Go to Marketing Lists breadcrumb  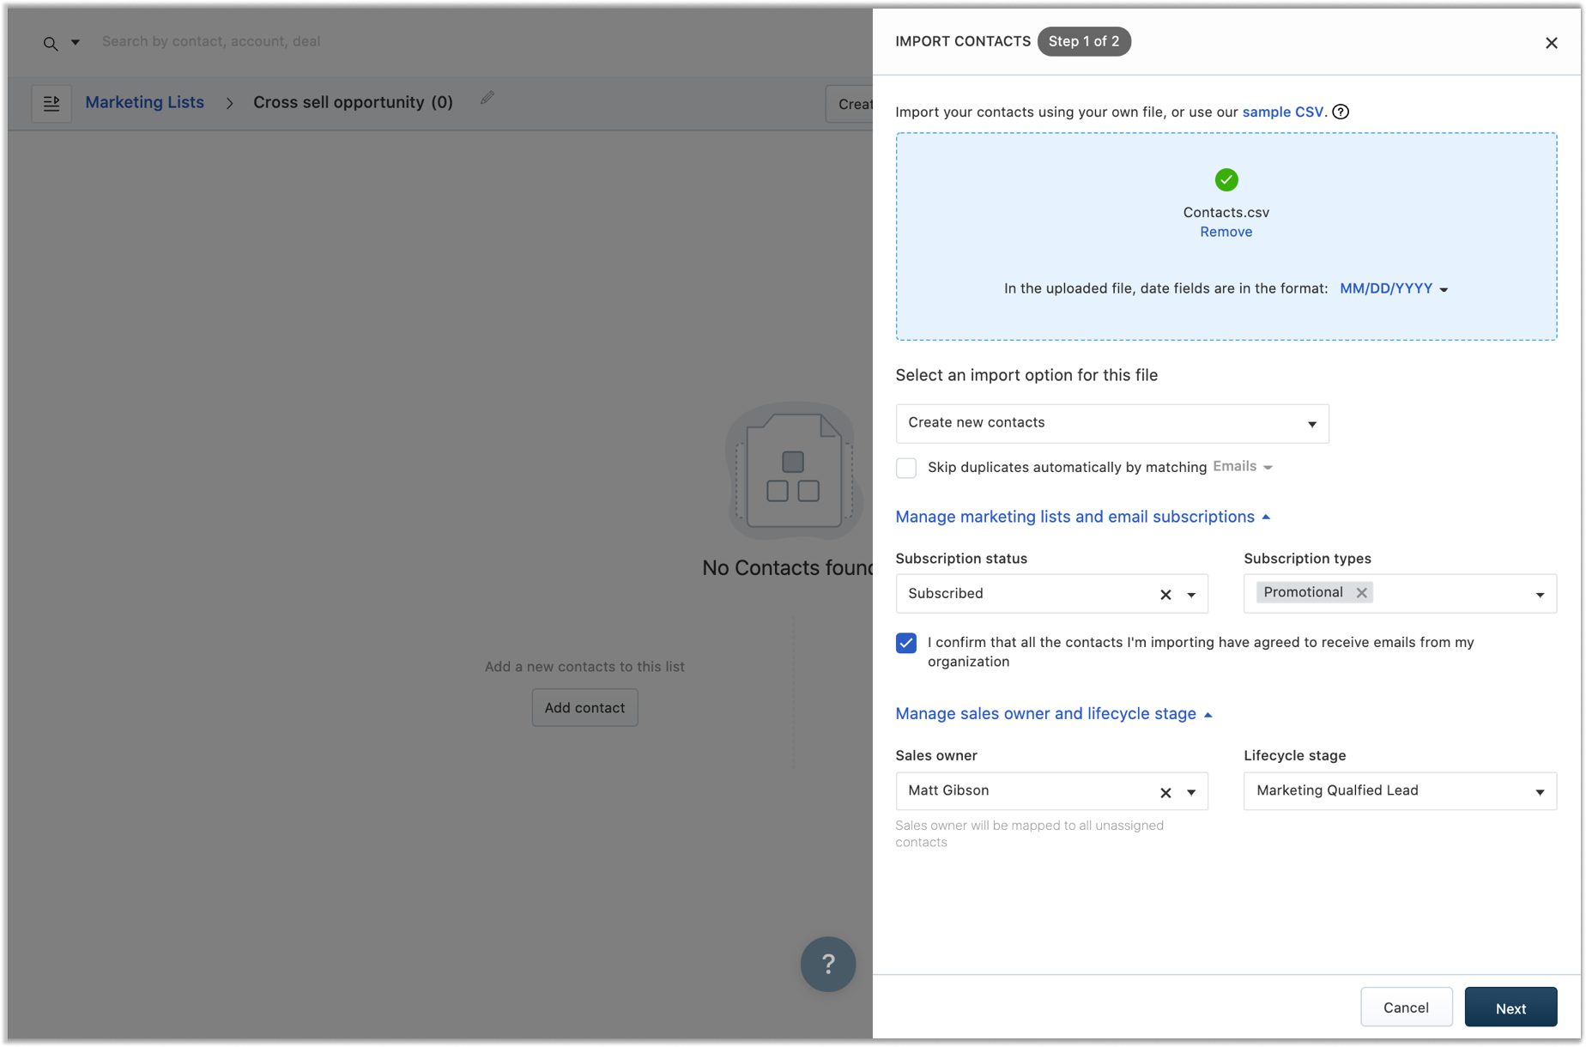coord(144,102)
